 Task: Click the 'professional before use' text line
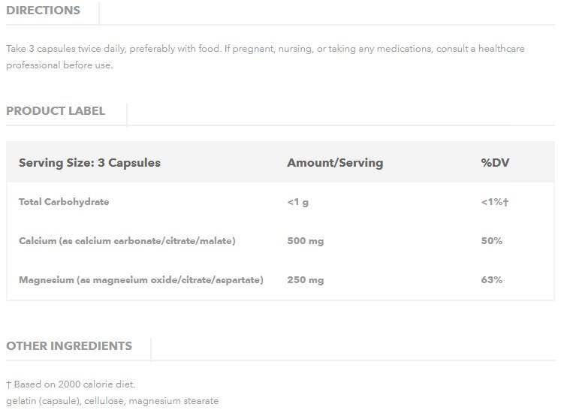(59, 65)
